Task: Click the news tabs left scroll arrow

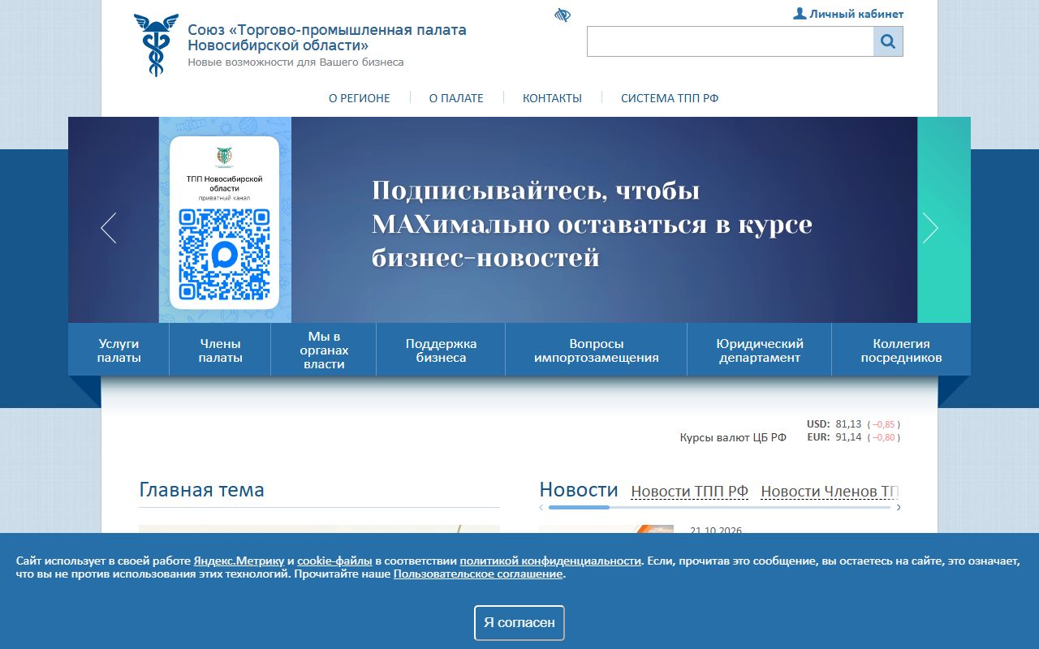Action: click(541, 508)
